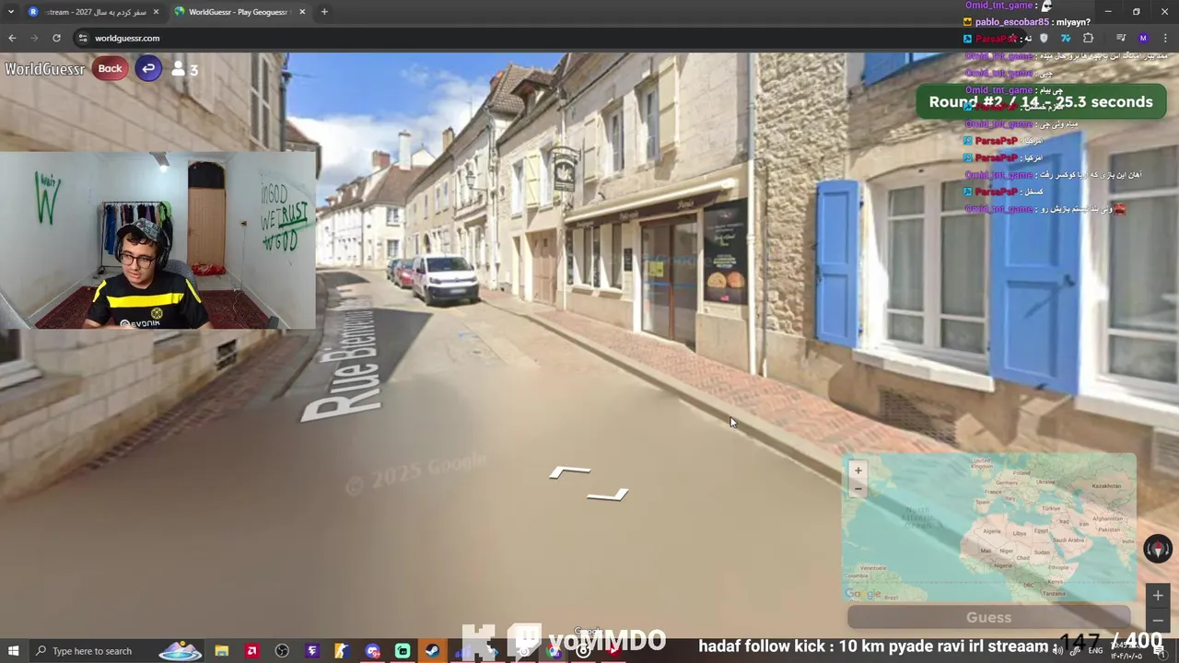Go forward in browser history
Image resolution: width=1179 pixels, height=663 pixels.
click(x=34, y=38)
